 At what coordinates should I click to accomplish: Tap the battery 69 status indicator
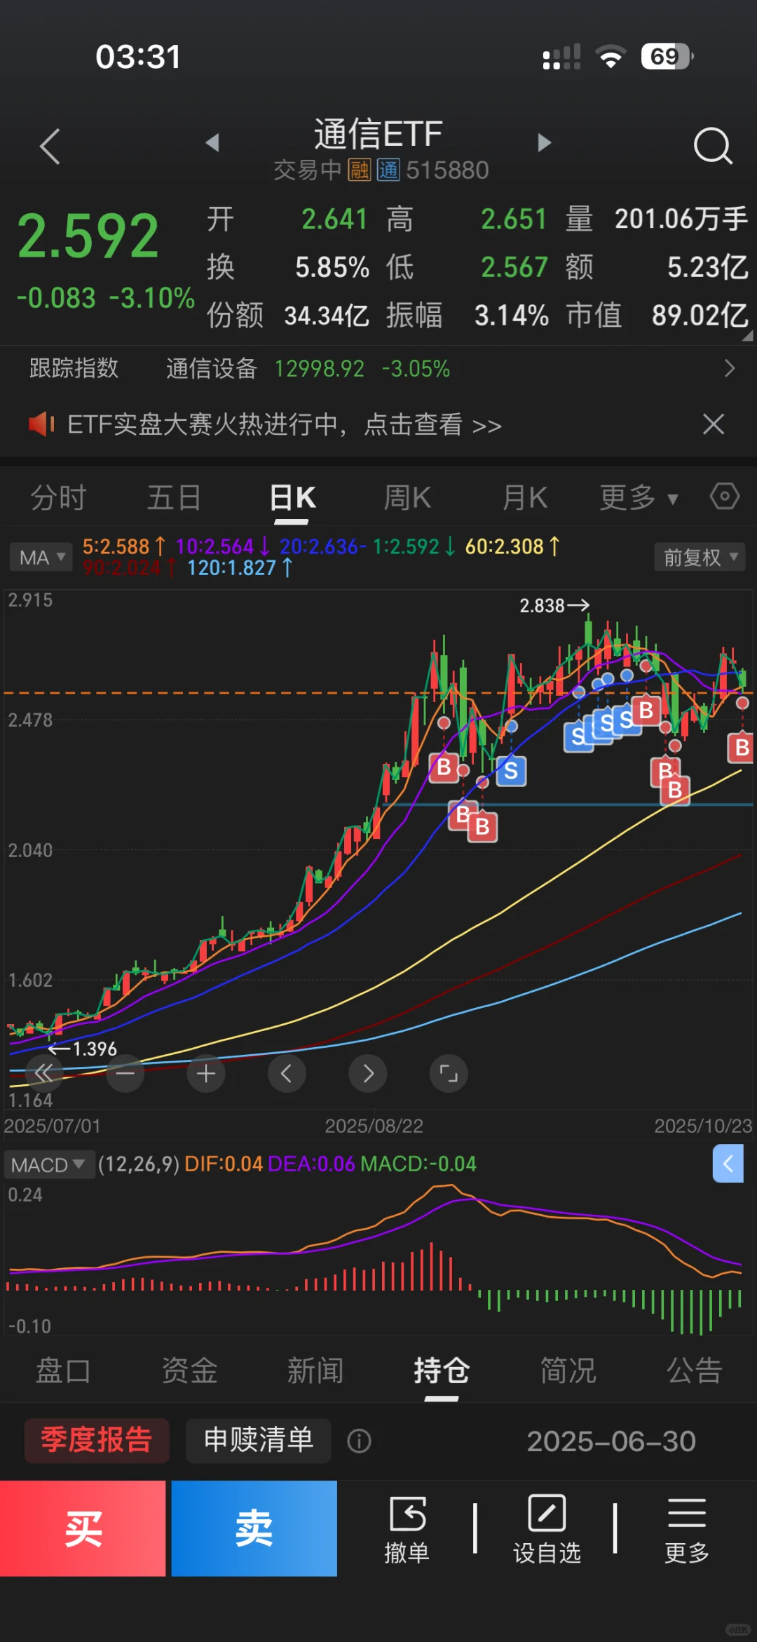point(667,56)
